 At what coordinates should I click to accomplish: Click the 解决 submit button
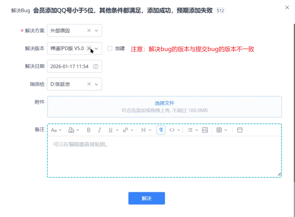pos(146,198)
